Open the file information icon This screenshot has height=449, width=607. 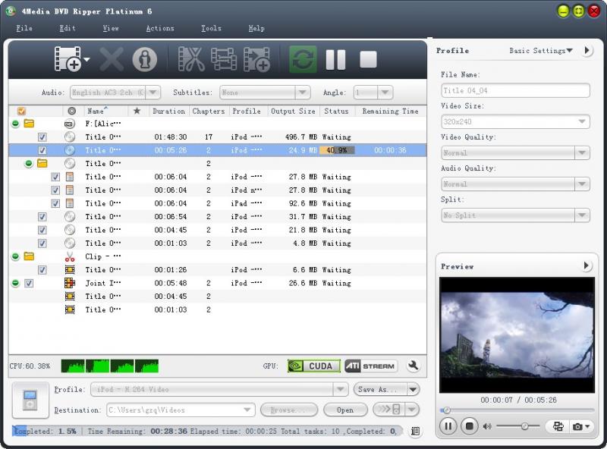(144, 59)
